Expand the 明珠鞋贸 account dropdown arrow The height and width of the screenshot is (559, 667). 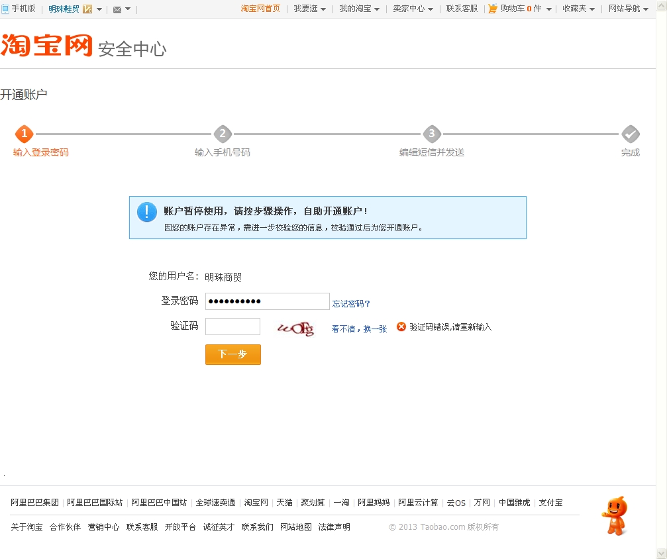click(99, 9)
